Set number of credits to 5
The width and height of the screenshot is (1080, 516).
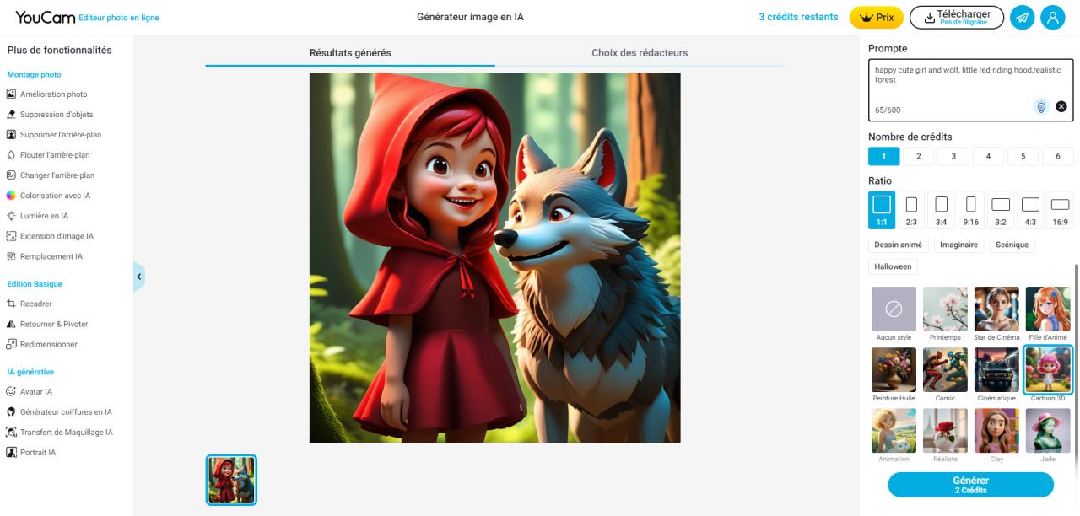(x=1023, y=156)
